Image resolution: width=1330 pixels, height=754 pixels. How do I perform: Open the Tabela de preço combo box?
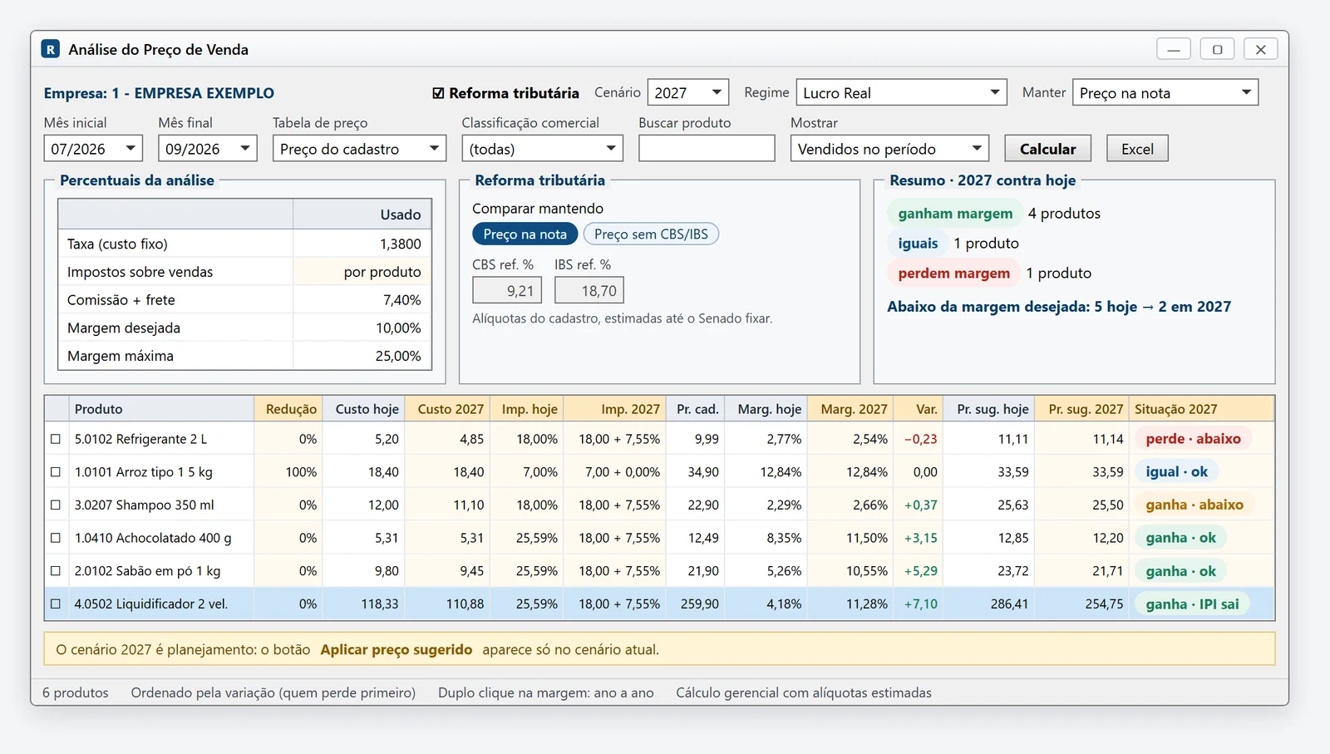pyautogui.click(x=358, y=149)
